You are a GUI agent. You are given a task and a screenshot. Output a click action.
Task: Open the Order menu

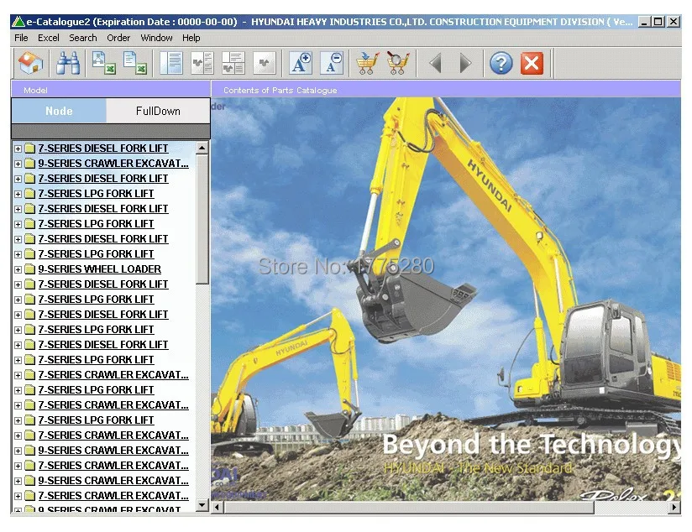118,38
